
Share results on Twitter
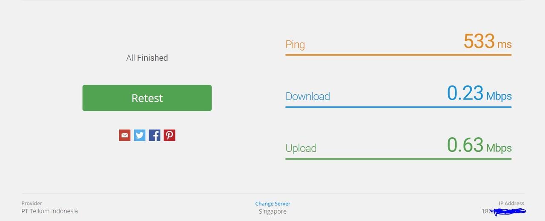point(140,135)
